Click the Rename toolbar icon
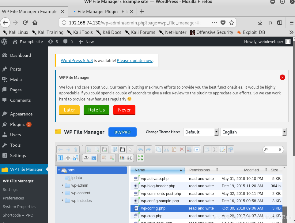The image size is (295, 223). [215, 149]
